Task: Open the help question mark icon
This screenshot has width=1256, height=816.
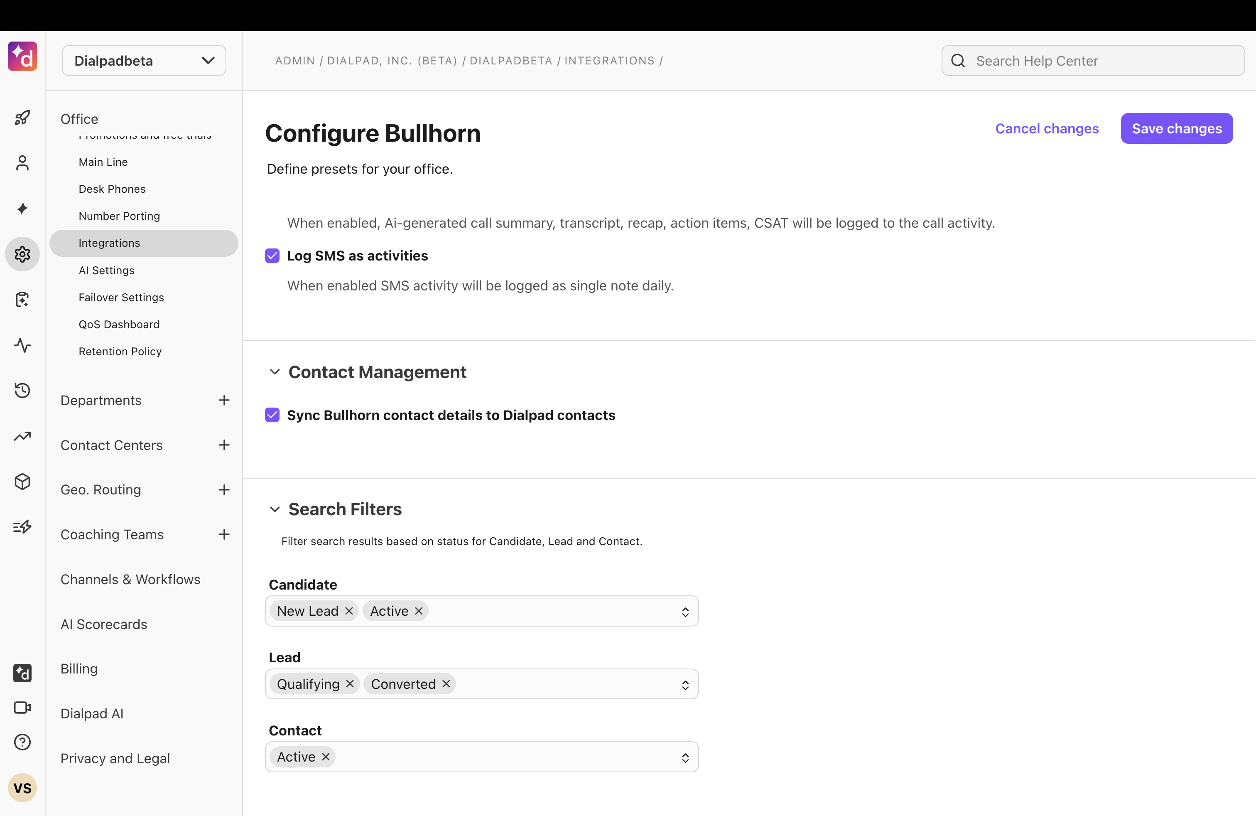Action: [22, 742]
